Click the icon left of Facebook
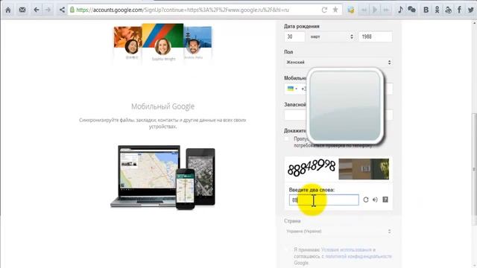 (x=448, y=10)
